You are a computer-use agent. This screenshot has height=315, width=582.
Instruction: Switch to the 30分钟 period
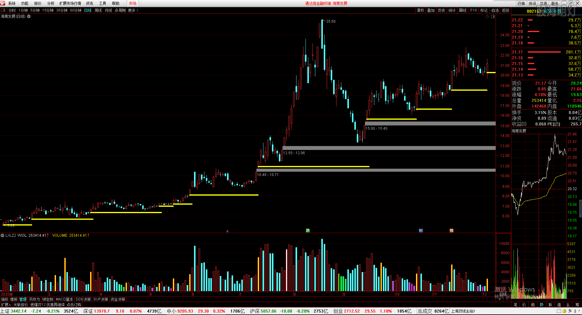coord(62,10)
